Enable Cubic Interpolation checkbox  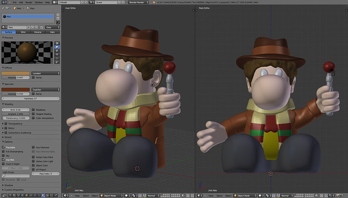33,118
